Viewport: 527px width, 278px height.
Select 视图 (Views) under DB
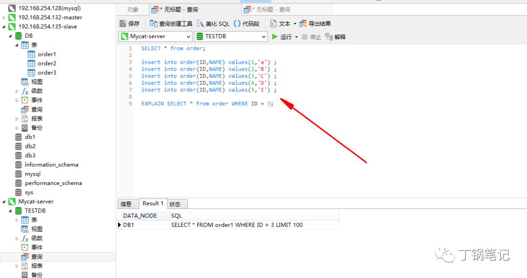click(37, 81)
